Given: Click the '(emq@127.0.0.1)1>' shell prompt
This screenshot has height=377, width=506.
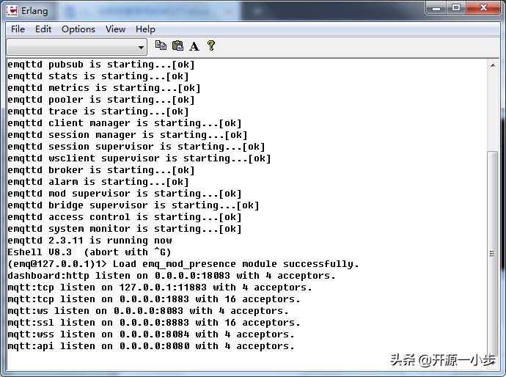Looking at the screenshot, I should coord(57,264).
